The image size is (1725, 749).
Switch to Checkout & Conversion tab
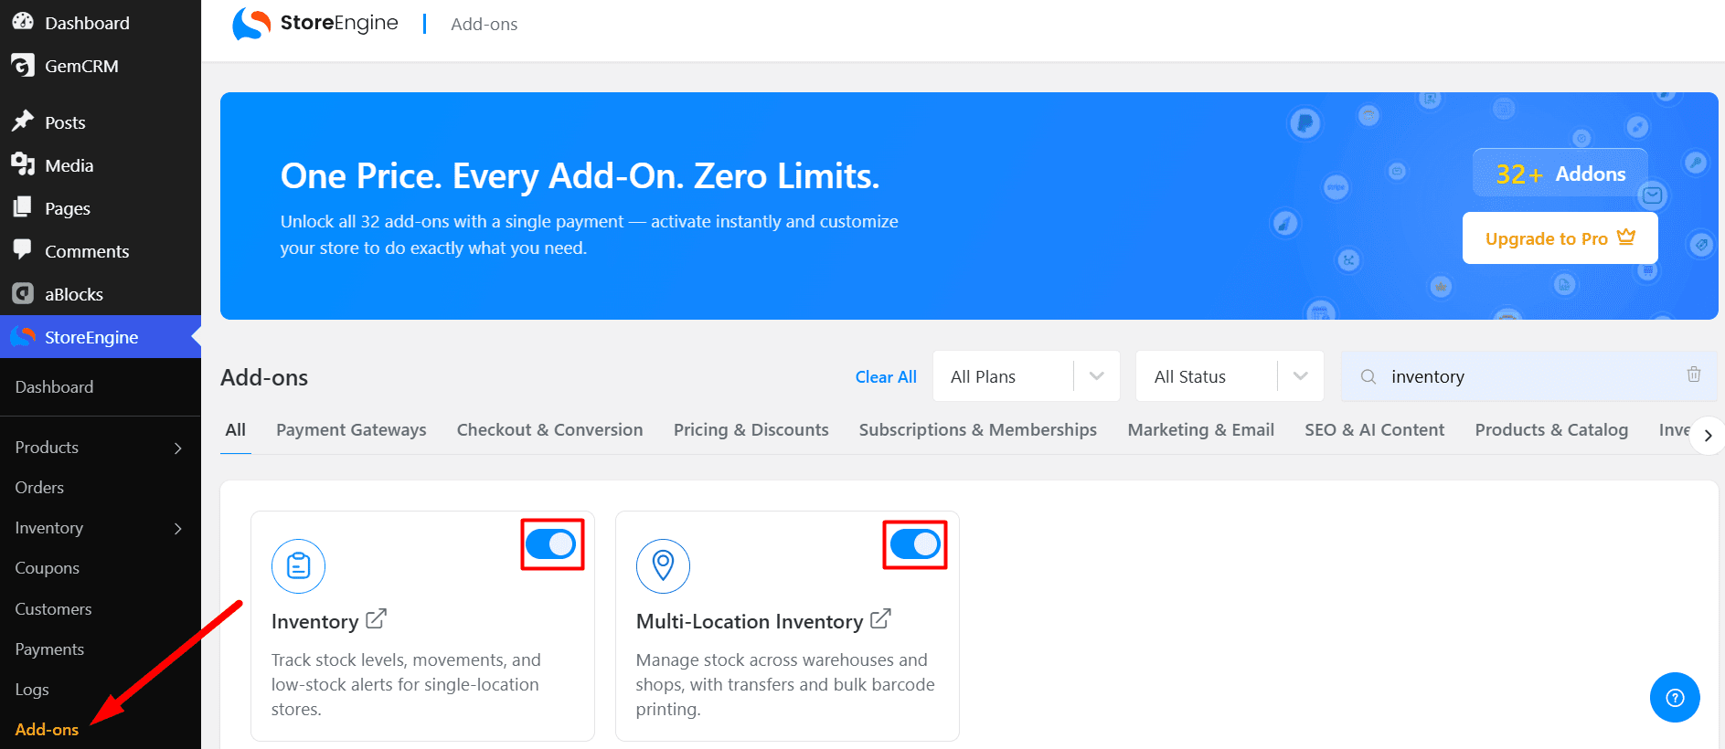tap(549, 430)
